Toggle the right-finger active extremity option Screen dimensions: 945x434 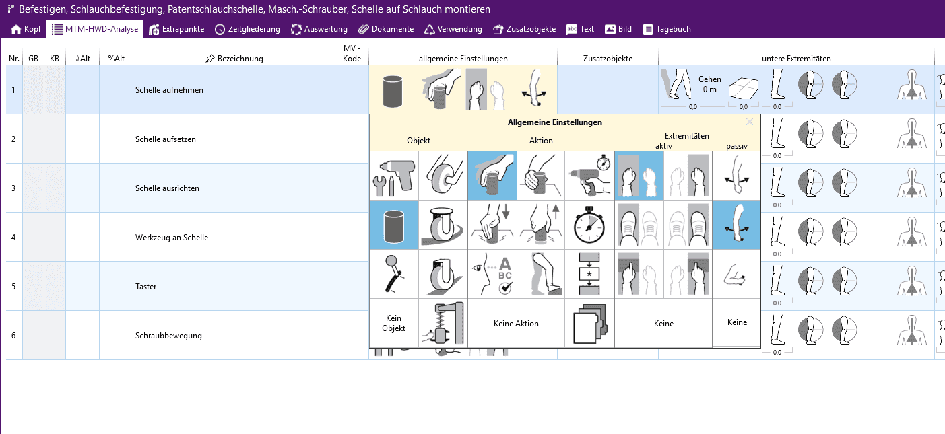[688, 274]
